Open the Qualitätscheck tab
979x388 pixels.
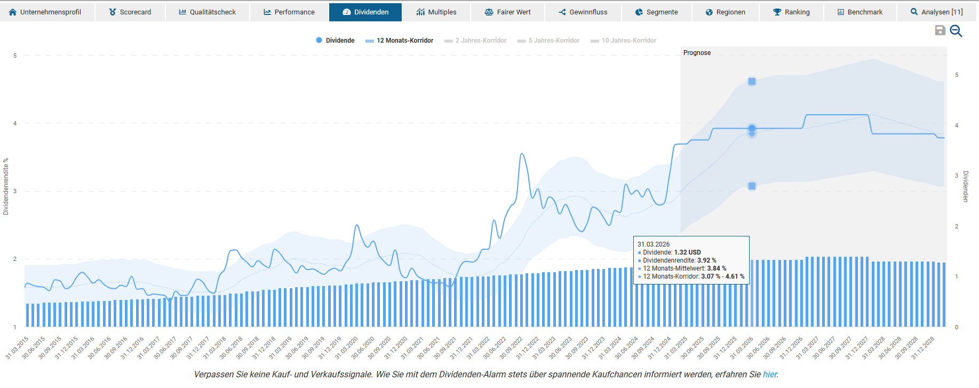tap(208, 12)
